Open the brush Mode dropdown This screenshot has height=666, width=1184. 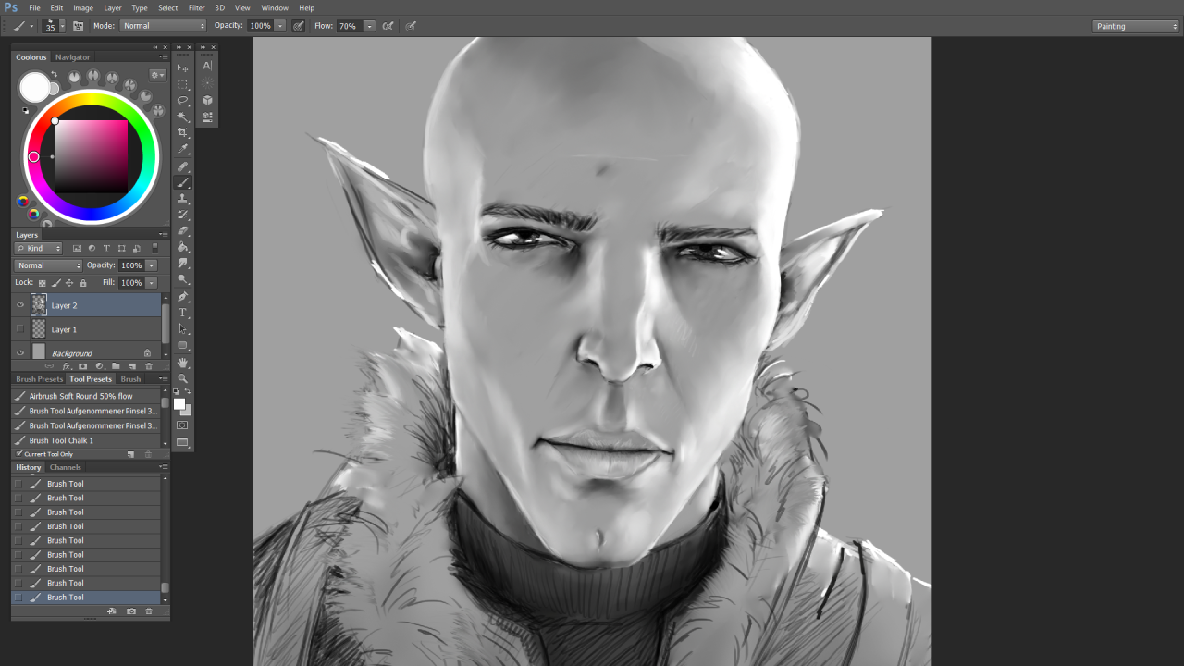click(x=163, y=26)
